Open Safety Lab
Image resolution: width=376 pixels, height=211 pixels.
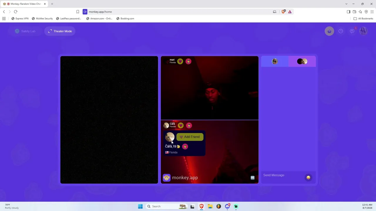pyautogui.click(x=25, y=31)
